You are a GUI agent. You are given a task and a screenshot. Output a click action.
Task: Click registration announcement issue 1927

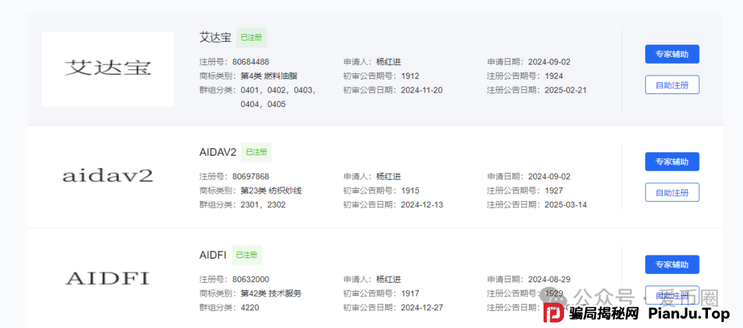pos(554,191)
